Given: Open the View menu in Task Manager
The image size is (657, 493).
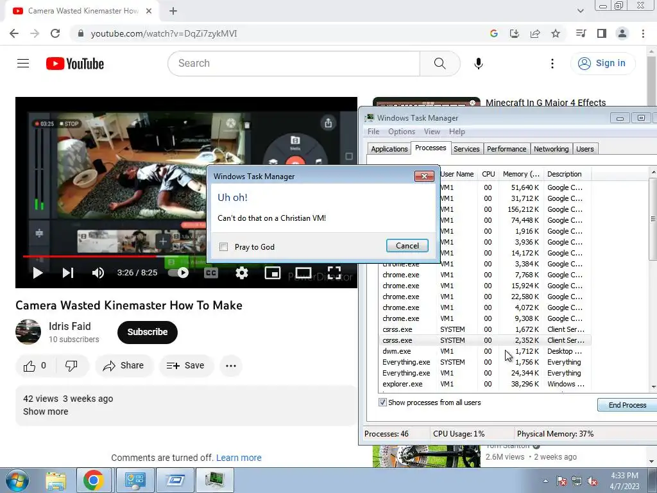Looking at the screenshot, I should tap(432, 132).
